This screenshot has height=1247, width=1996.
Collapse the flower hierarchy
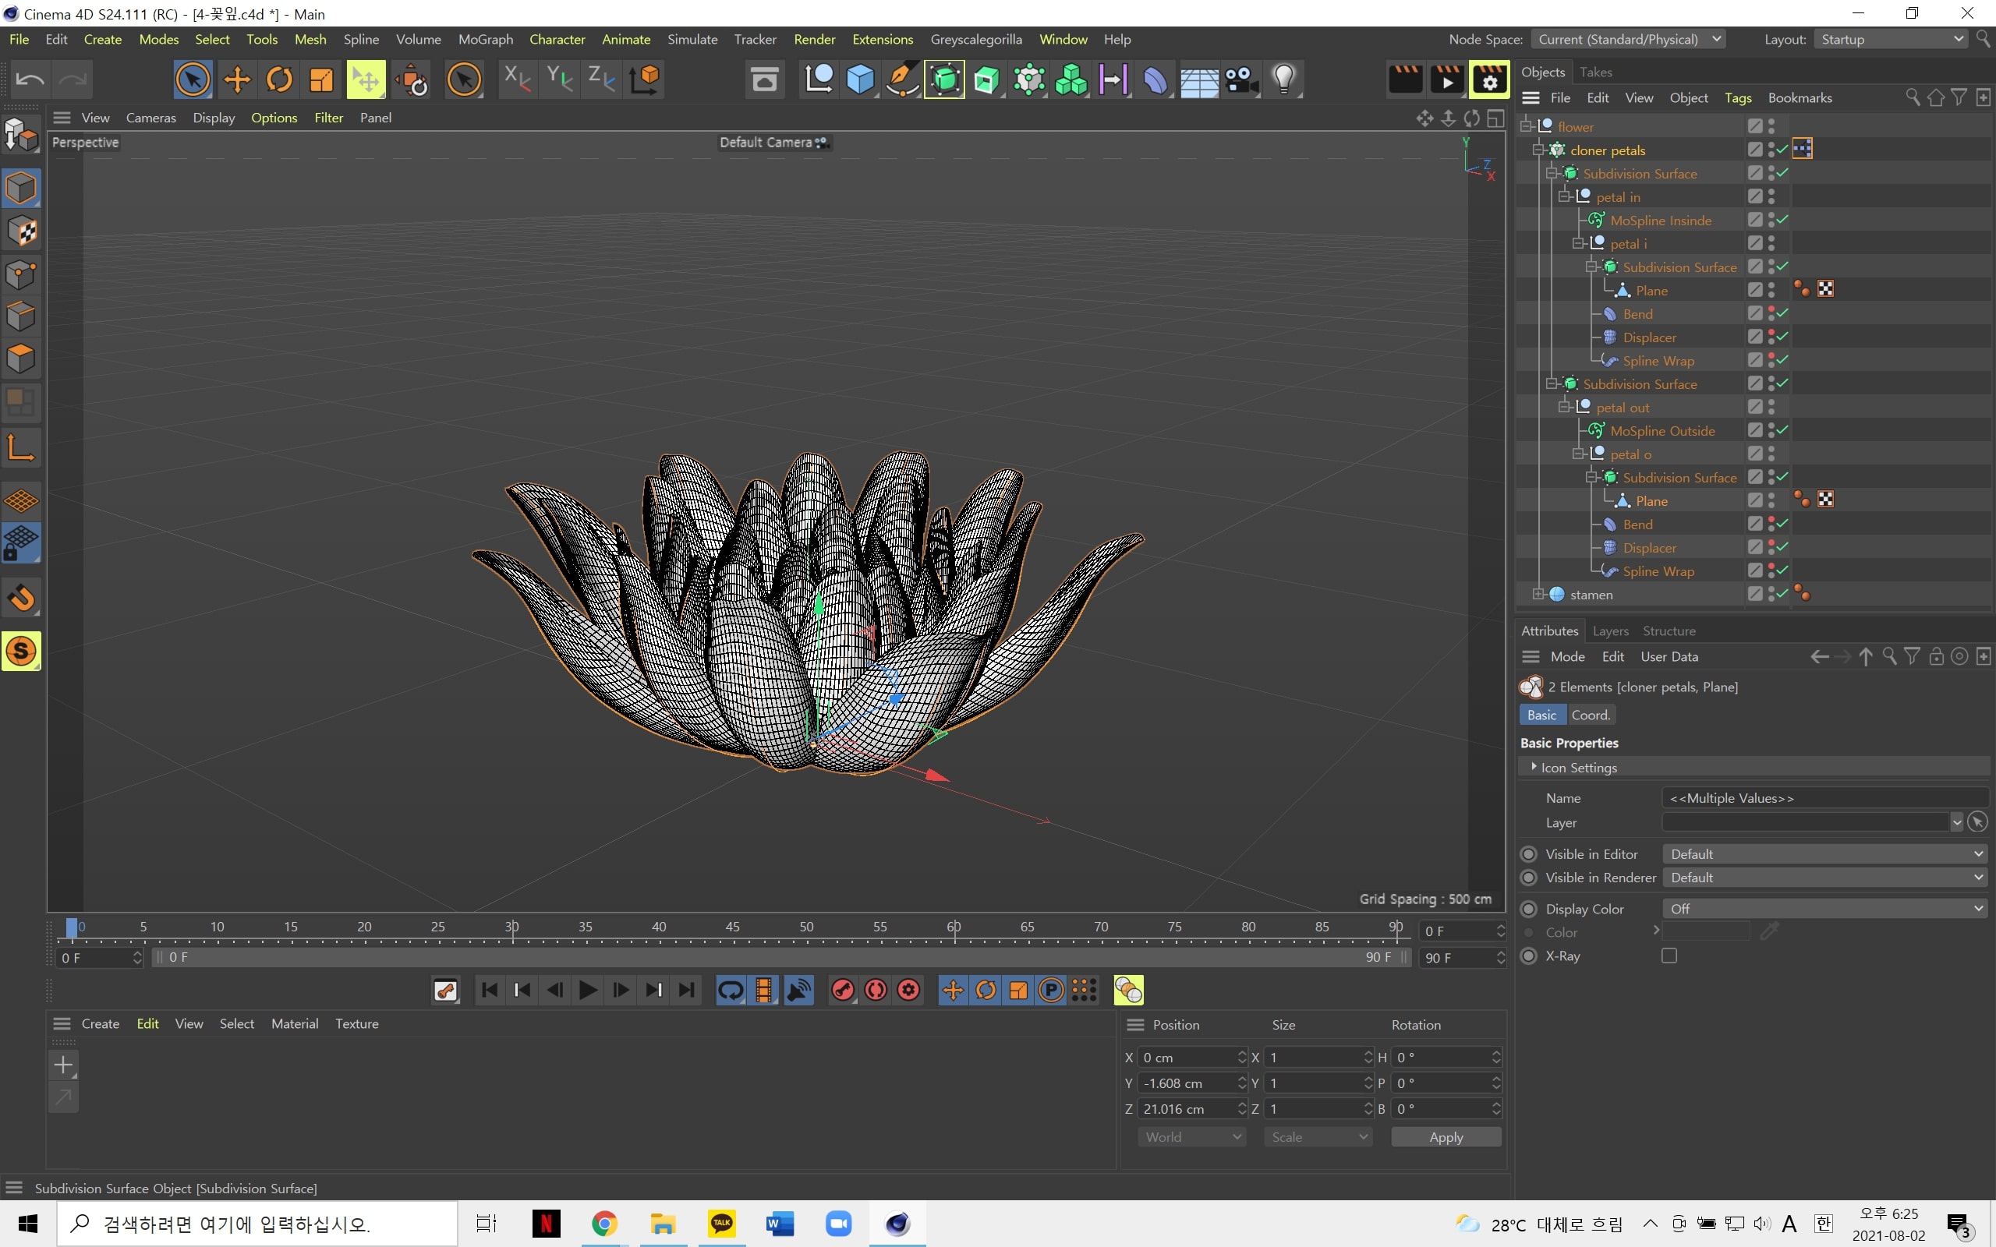1527,125
